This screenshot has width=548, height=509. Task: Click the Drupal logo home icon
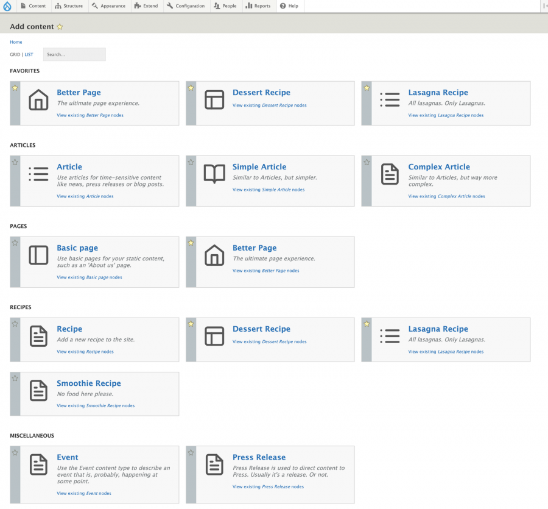pyautogui.click(x=7, y=6)
